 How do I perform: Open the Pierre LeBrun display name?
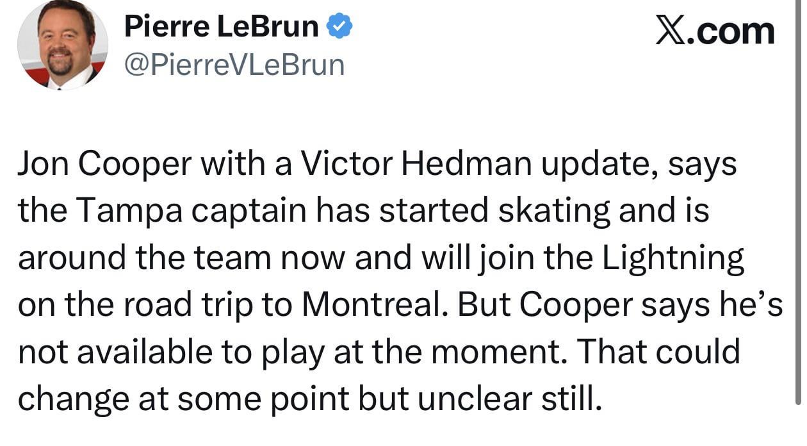tap(221, 27)
